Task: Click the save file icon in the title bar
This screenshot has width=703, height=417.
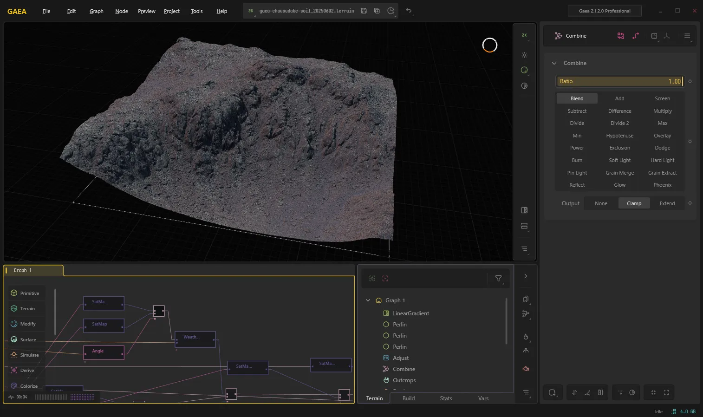Action: 364,11
